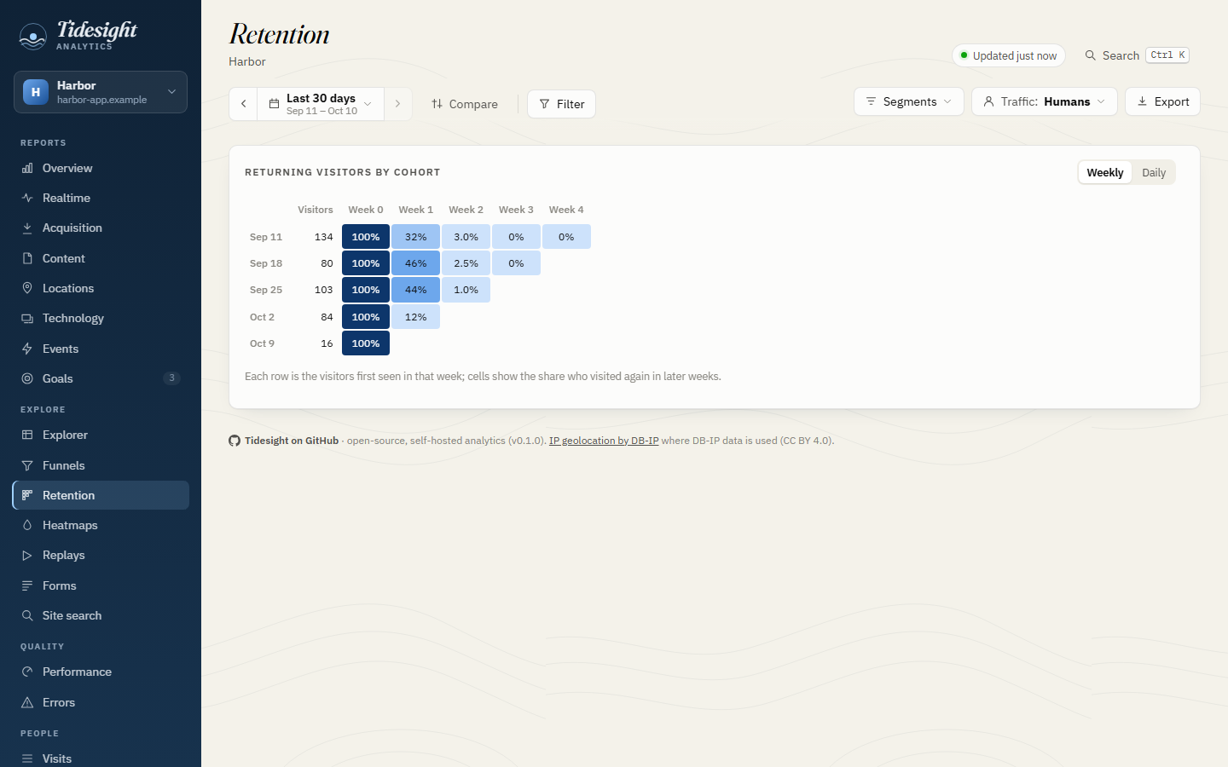Go to next date period
Screen dimensions: 1228x767
pos(397,104)
